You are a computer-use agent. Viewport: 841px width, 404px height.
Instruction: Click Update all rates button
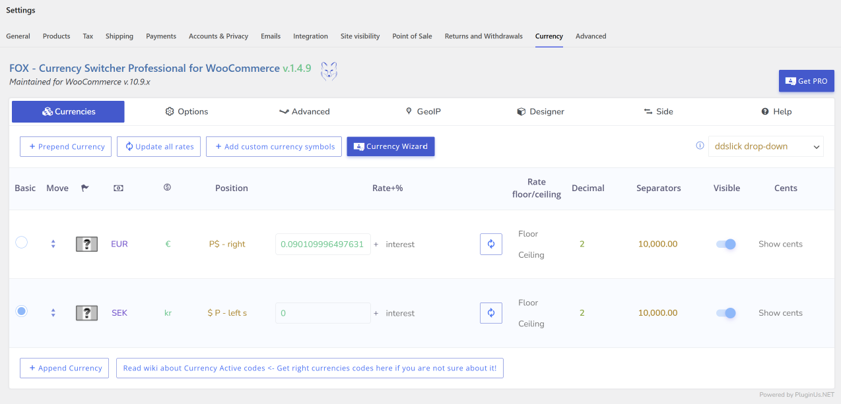158,146
